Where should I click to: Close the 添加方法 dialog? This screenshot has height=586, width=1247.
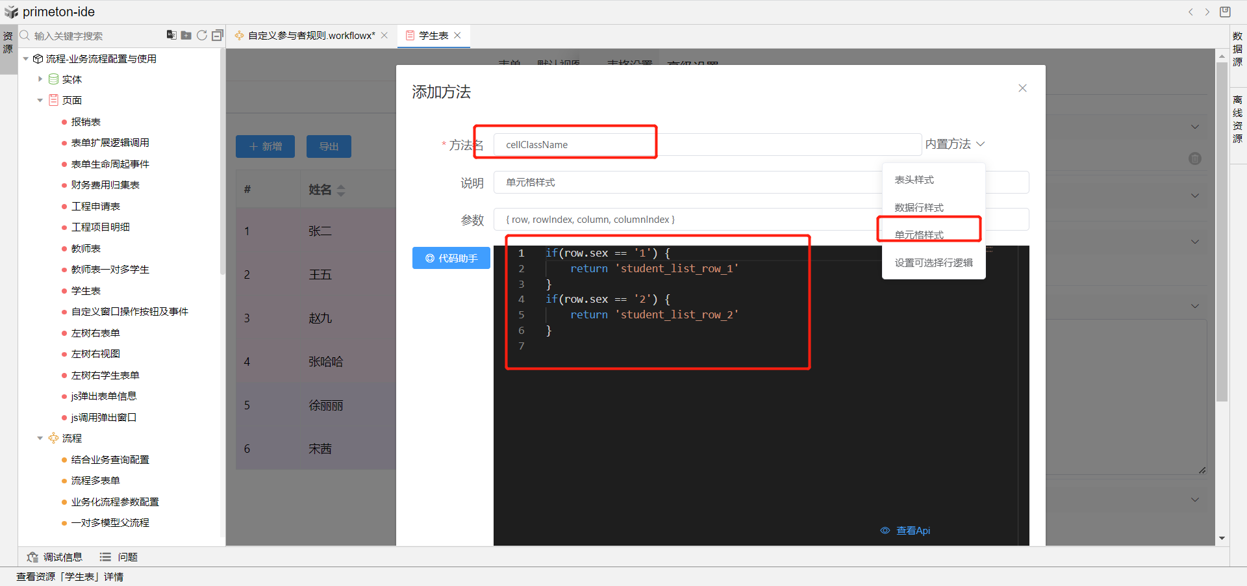(1022, 88)
